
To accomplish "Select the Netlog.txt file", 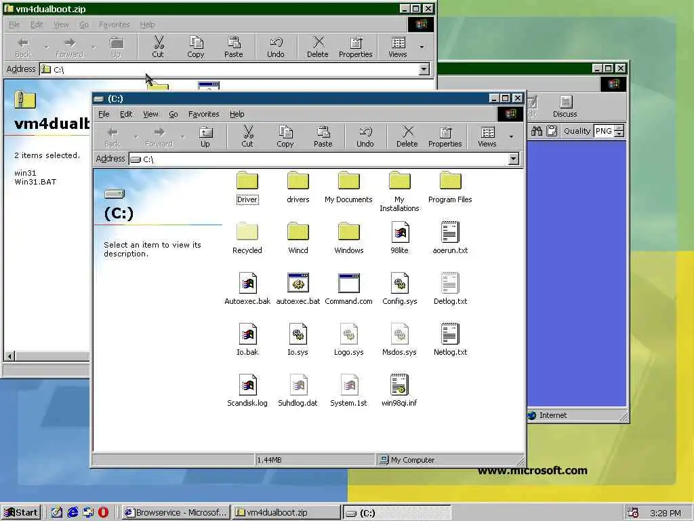I will pyautogui.click(x=450, y=341).
